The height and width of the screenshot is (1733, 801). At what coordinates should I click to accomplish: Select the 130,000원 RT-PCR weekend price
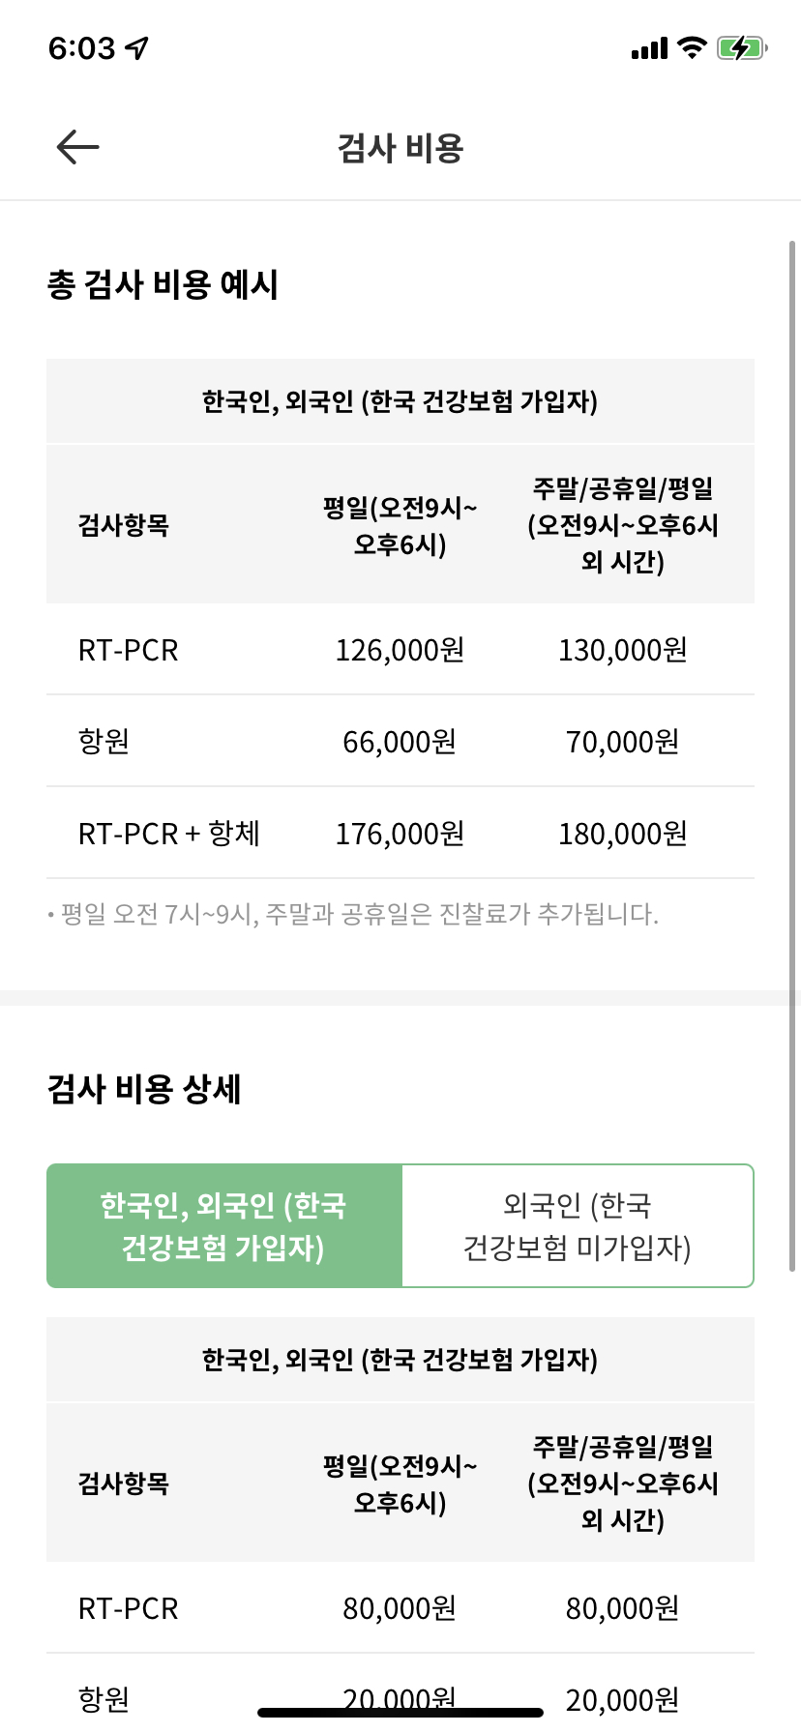point(622,650)
